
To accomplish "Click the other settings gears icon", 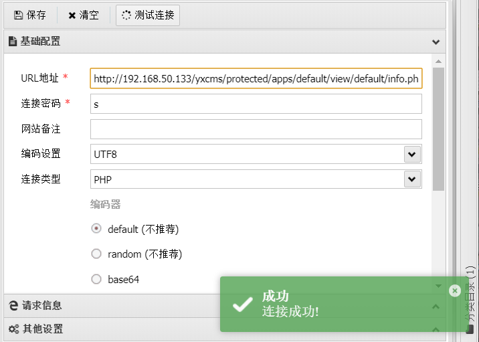I will (13, 329).
